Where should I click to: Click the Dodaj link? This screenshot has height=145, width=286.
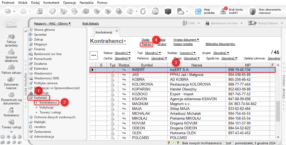click(145, 40)
